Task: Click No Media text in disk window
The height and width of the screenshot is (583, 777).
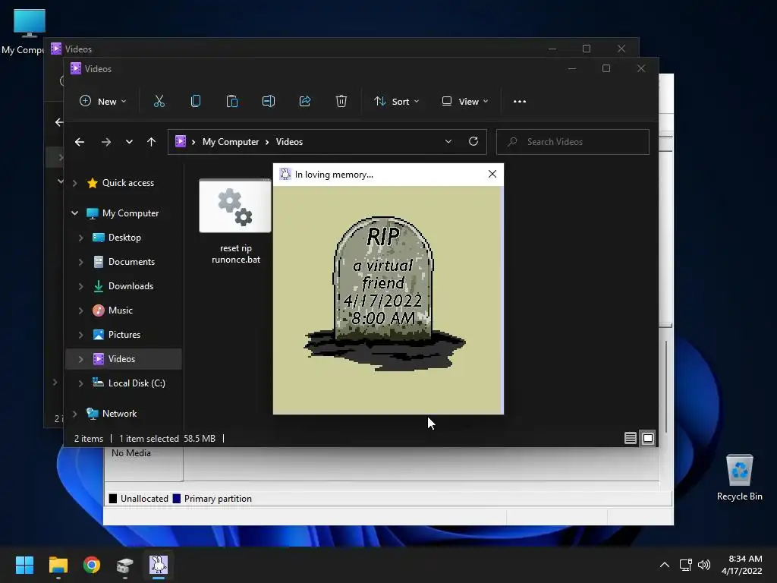Action: click(131, 453)
